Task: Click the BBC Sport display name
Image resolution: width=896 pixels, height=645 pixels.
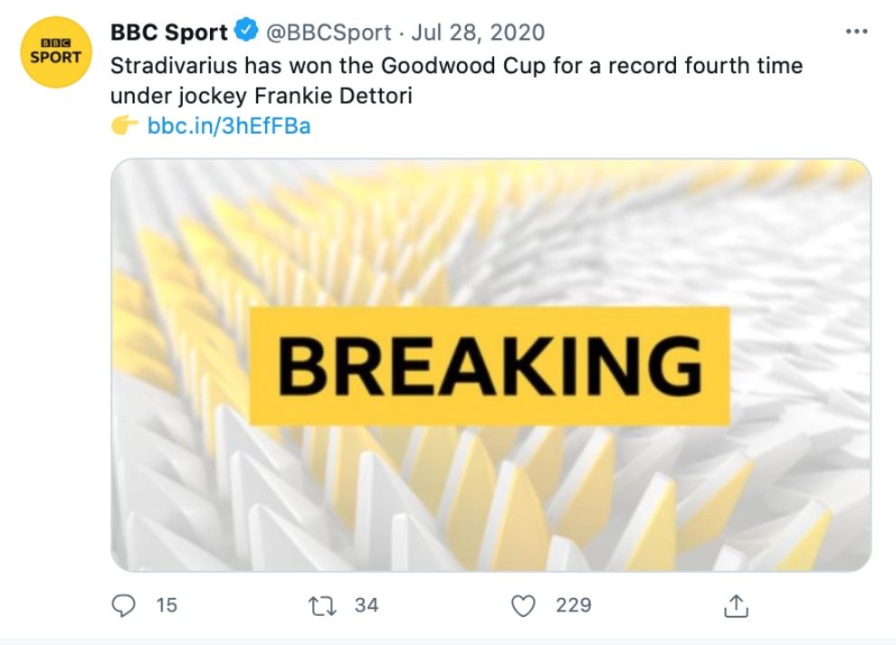Action: 169,33
